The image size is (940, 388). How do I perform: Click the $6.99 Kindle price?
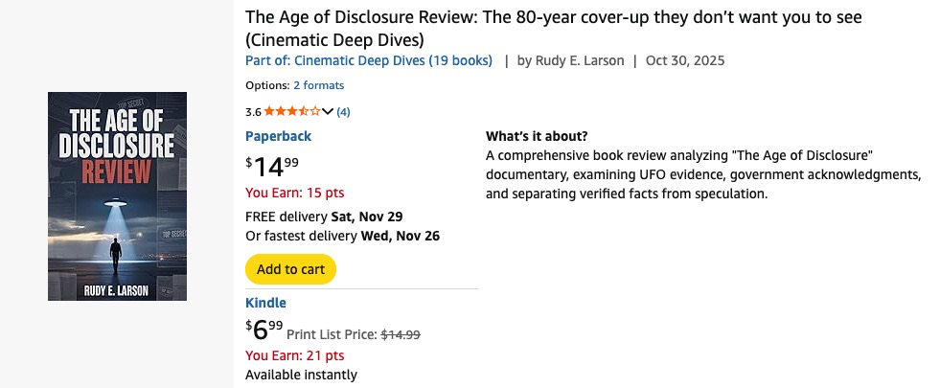[264, 331]
